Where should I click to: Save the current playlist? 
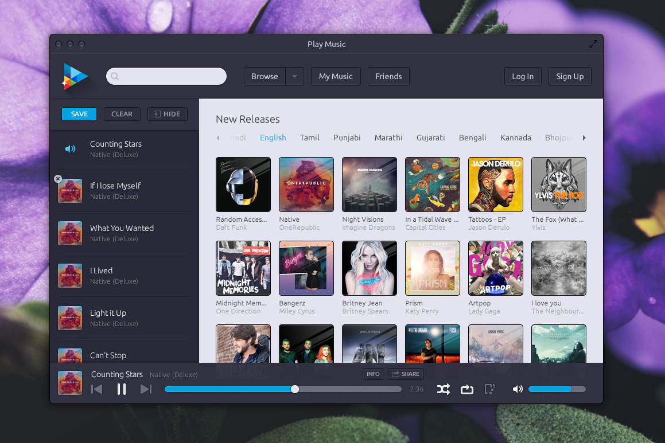coord(79,114)
